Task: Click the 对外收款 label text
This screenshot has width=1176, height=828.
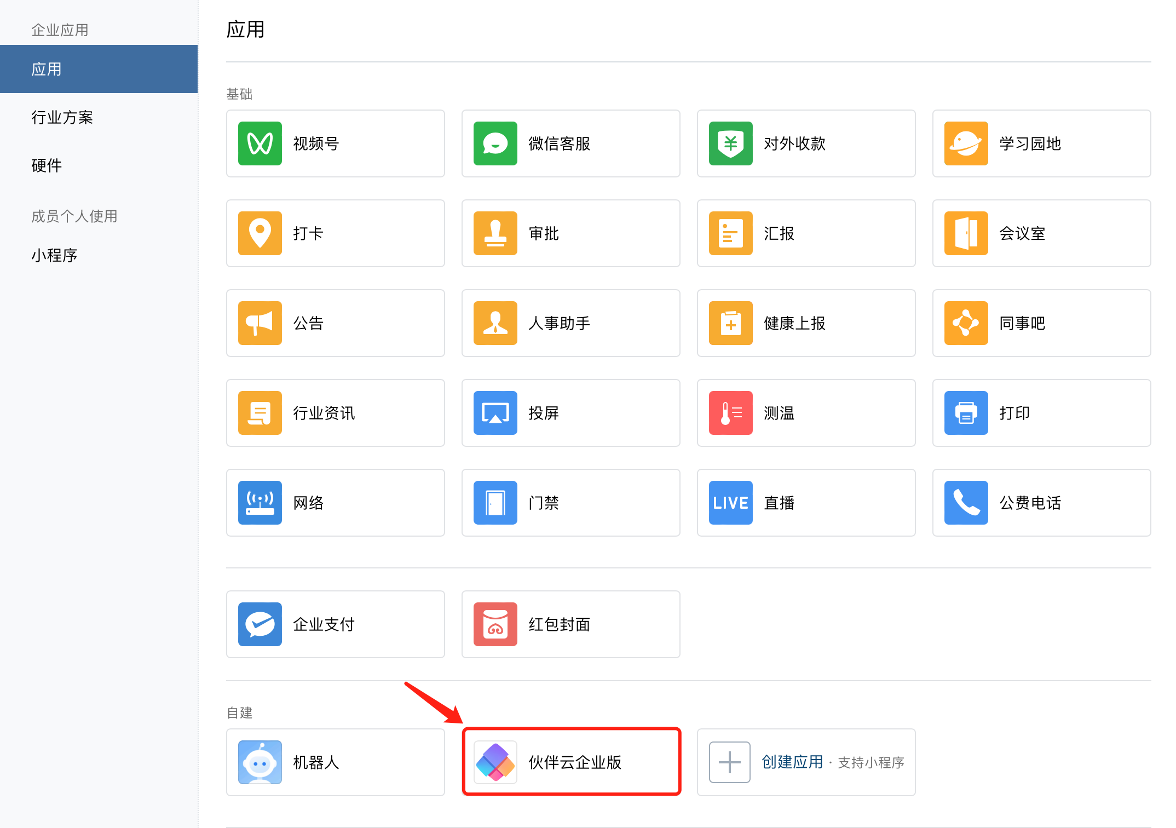Action: tap(794, 143)
